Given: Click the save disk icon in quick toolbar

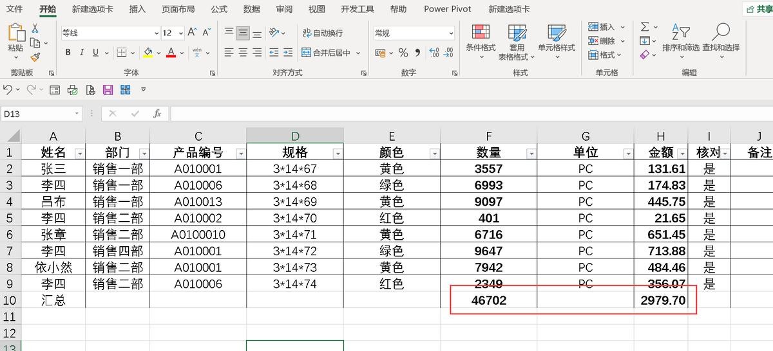Looking at the screenshot, I should 108,89.
